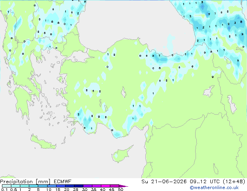The image size is (247, 191).
Task: Select the 30-35 mm purple legend swatch
Action: coord(88,186)
